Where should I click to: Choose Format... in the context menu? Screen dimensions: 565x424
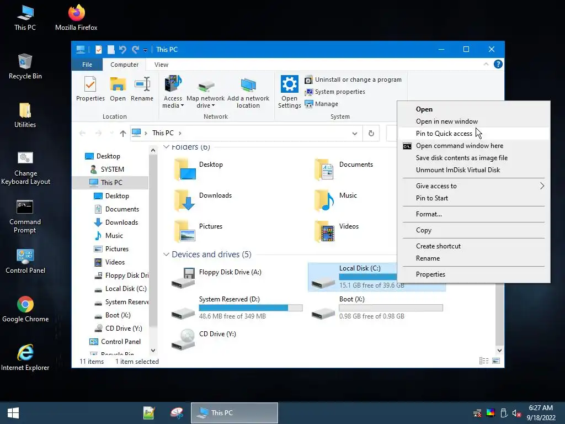click(473, 214)
